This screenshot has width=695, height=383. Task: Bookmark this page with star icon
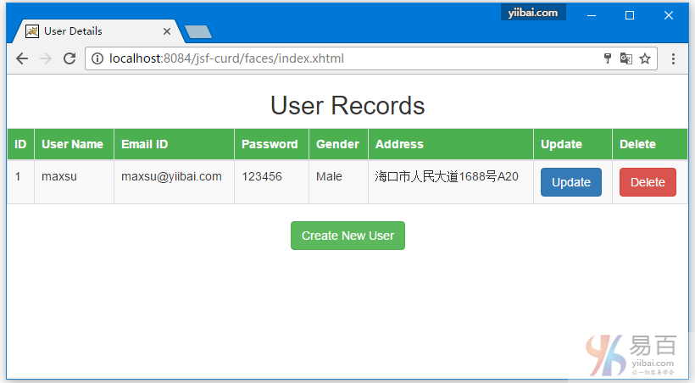point(645,58)
